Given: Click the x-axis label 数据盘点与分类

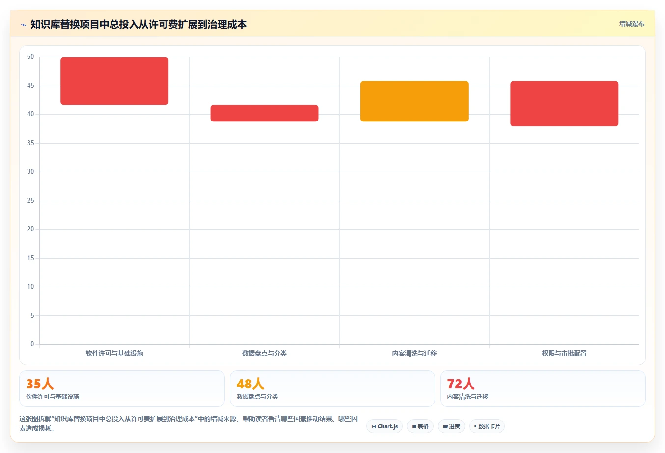Looking at the screenshot, I should 264,353.
